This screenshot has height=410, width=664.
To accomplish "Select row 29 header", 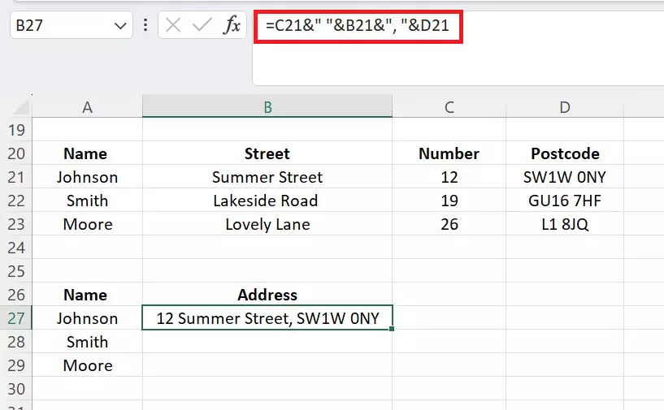I will click(16, 365).
